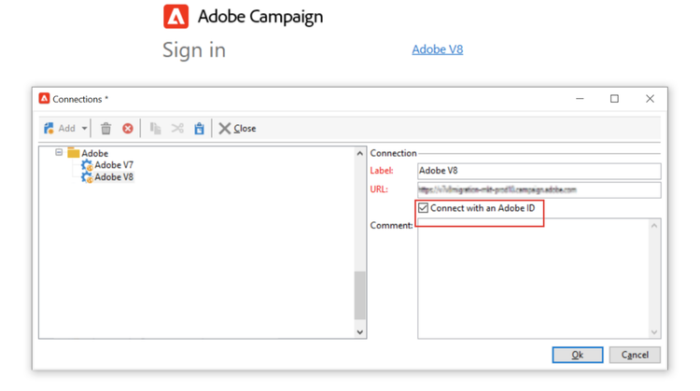Click inside the Comment text area
The height and width of the screenshot is (391, 700).
click(532, 278)
